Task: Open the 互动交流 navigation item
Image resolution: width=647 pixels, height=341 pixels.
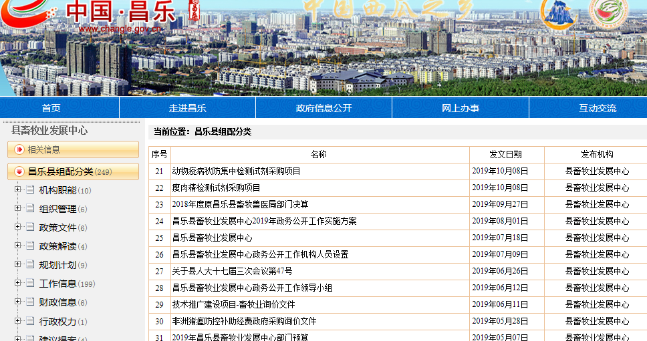Action: point(597,108)
